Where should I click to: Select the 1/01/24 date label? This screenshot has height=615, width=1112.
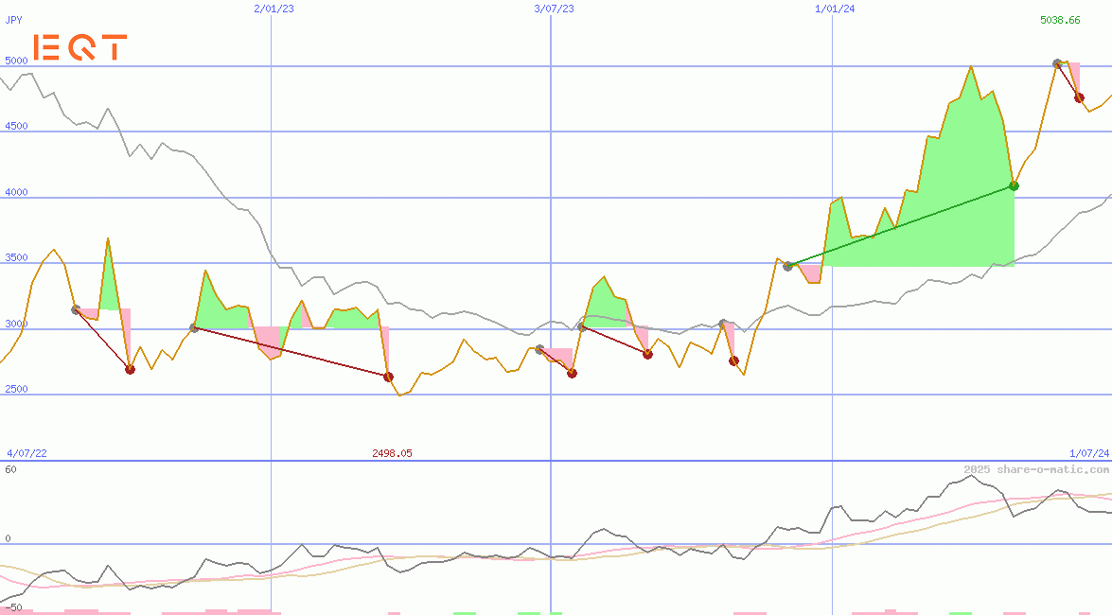coord(835,9)
